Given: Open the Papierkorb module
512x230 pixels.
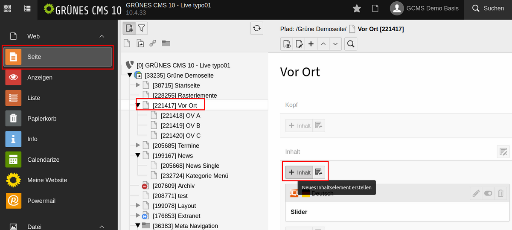Looking at the screenshot, I should tap(58, 119).
